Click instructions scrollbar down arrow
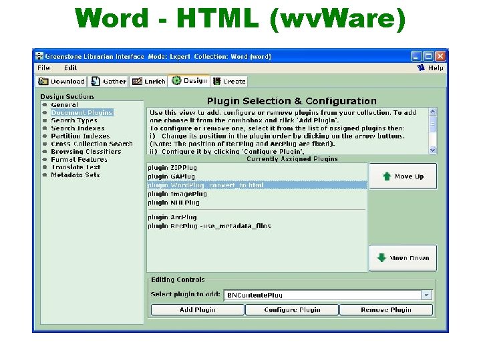 (432, 150)
